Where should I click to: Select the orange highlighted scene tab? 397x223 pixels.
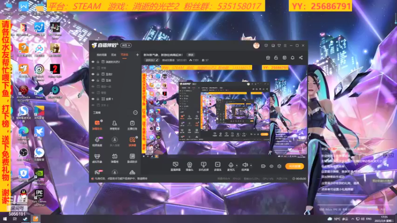(125, 55)
